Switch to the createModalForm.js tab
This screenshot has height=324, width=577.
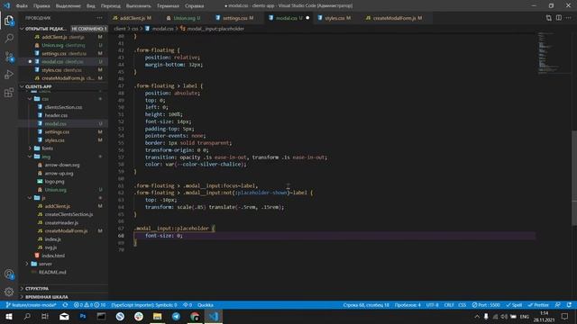click(394, 18)
